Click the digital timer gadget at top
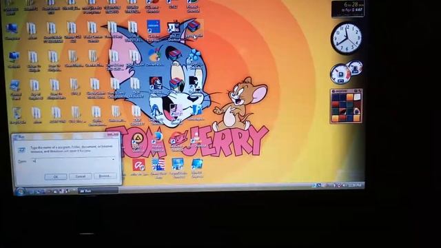Image resolution: width=441 pixels, height=248 pixels. 348,8
